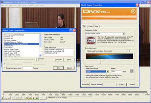
Task: Click the Stop playback icon in bottom toolbar
Action: 2,98
